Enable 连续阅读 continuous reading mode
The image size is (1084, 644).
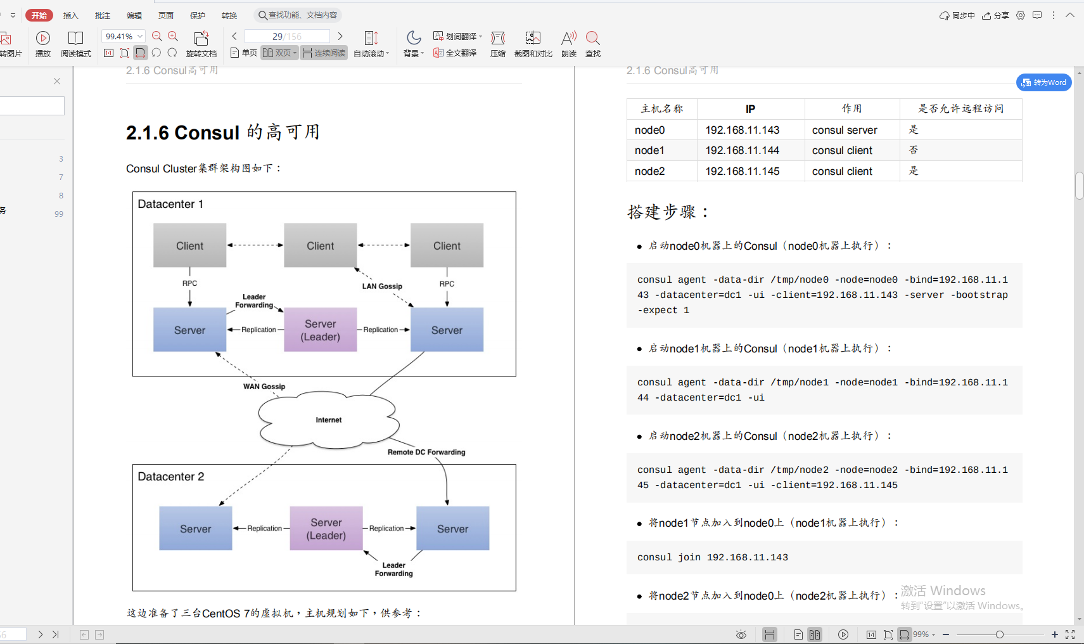pos(324,53)
